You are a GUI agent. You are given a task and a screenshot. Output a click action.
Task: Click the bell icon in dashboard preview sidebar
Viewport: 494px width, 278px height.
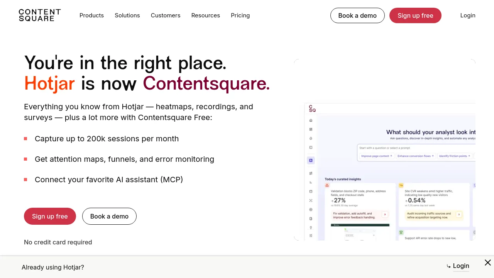pyautogui.click(x=311, y=138)
